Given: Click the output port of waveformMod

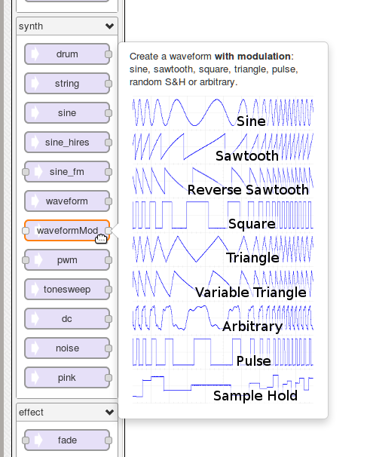Looking at the screenshot, I should point(109,231).
